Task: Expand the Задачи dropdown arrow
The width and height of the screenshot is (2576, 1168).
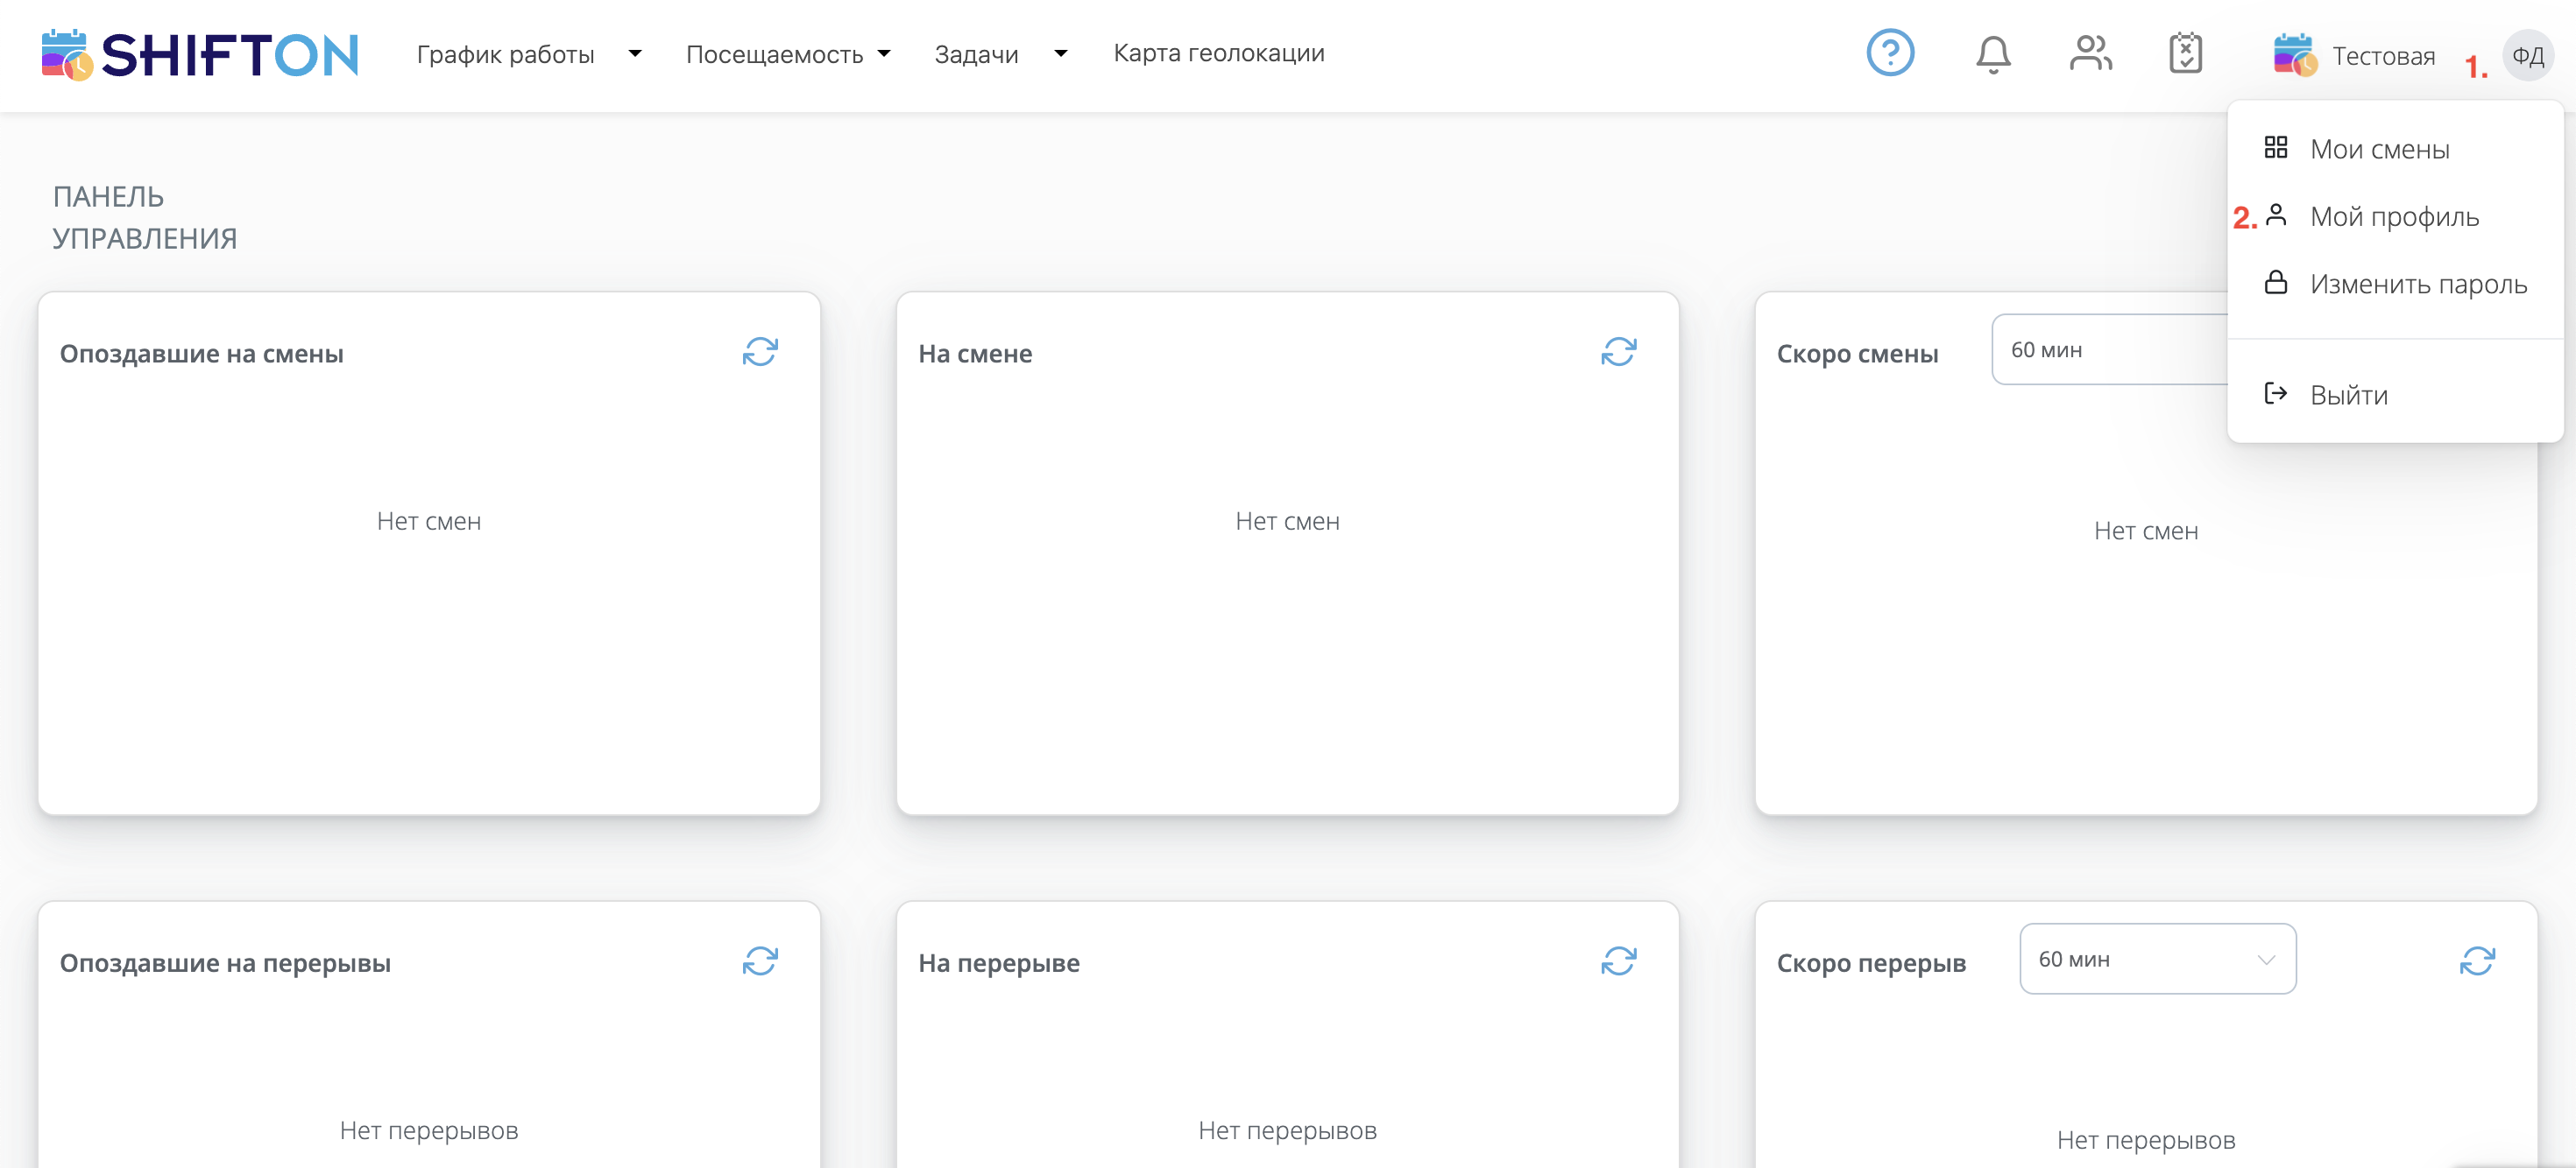Action: [x=1061, y=54]
